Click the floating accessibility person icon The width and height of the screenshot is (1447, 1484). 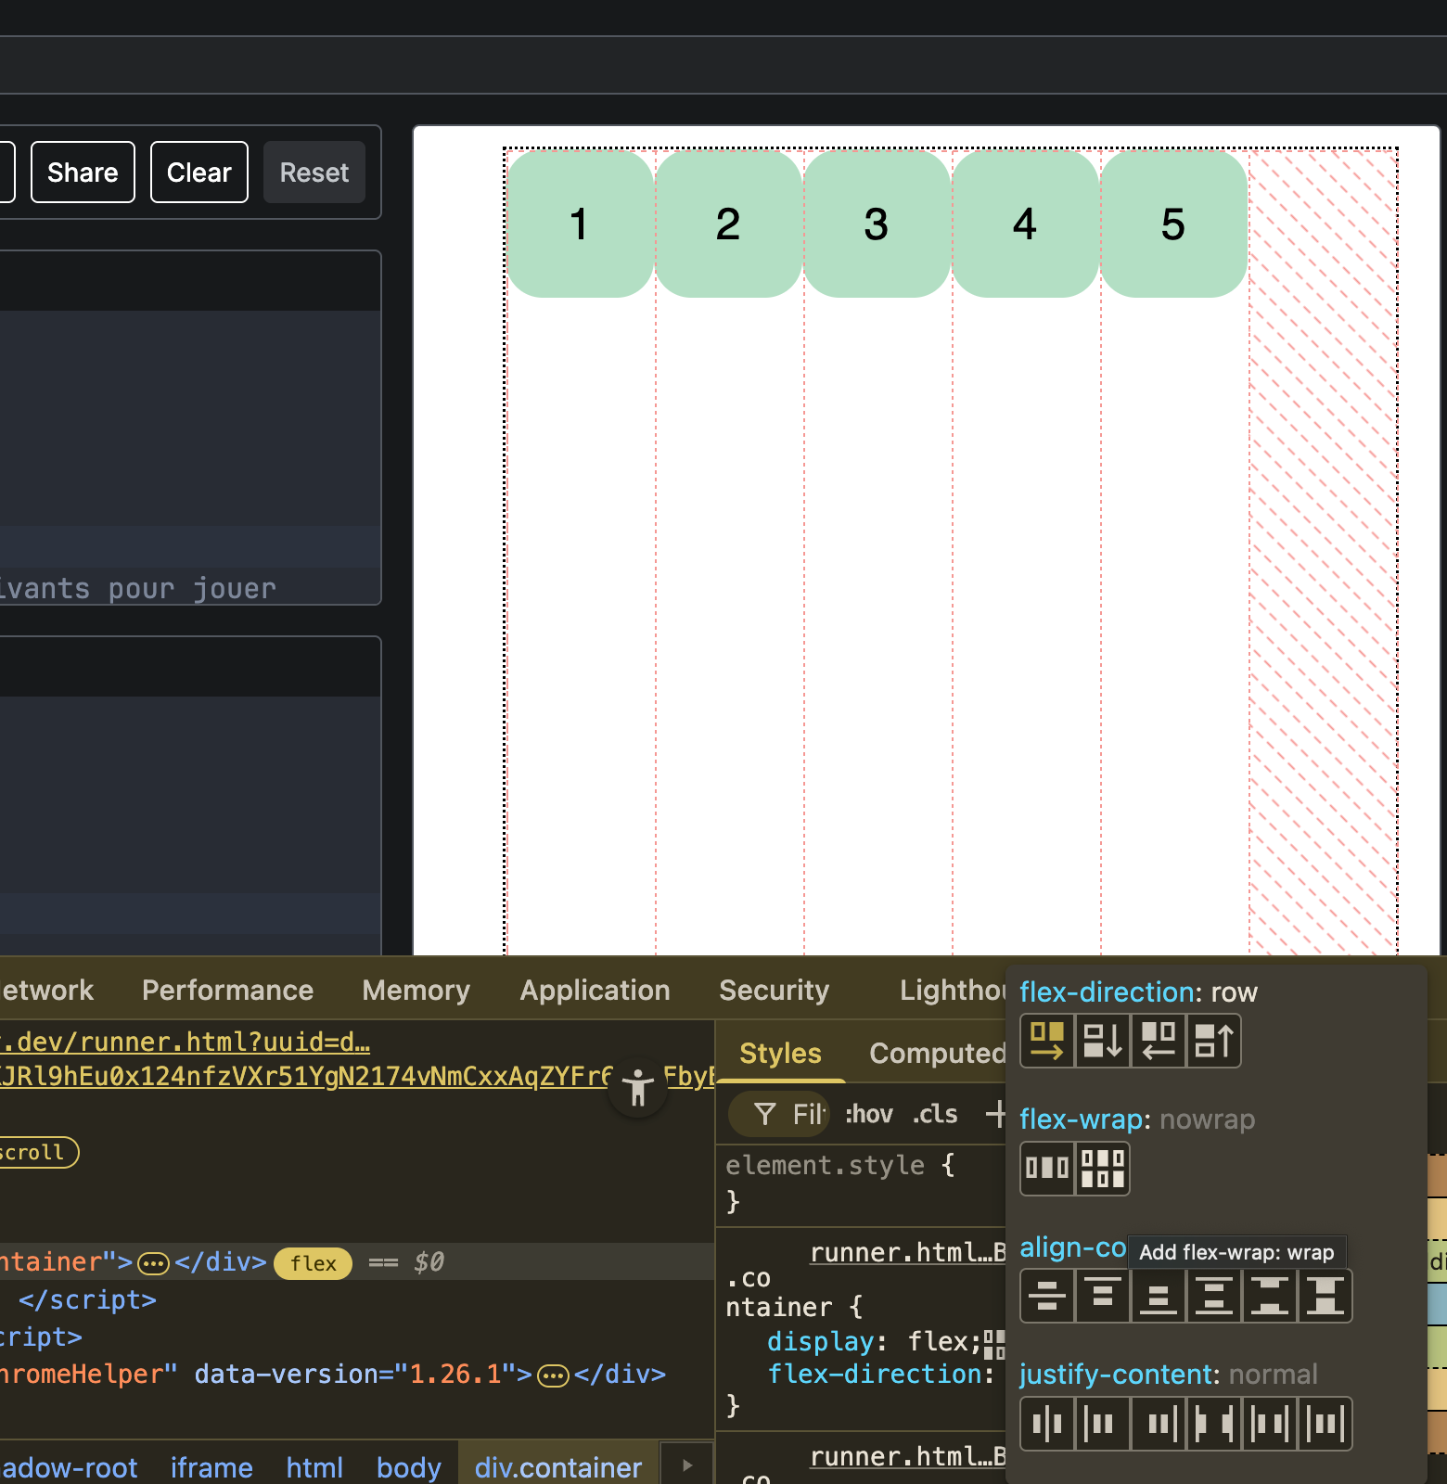pos(638,1087)
